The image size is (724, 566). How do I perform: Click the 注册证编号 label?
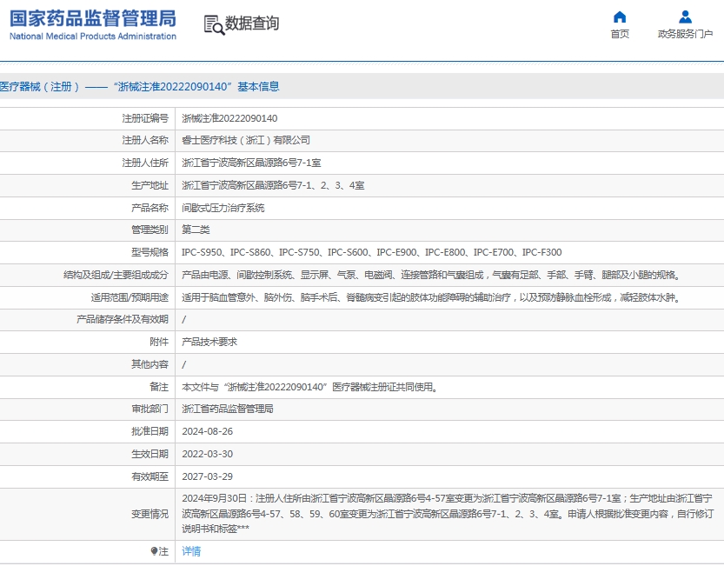point(145,118)
